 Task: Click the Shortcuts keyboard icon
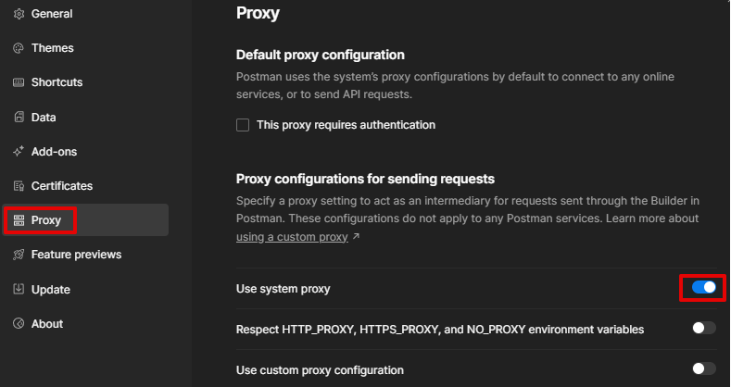pos(19,82)
